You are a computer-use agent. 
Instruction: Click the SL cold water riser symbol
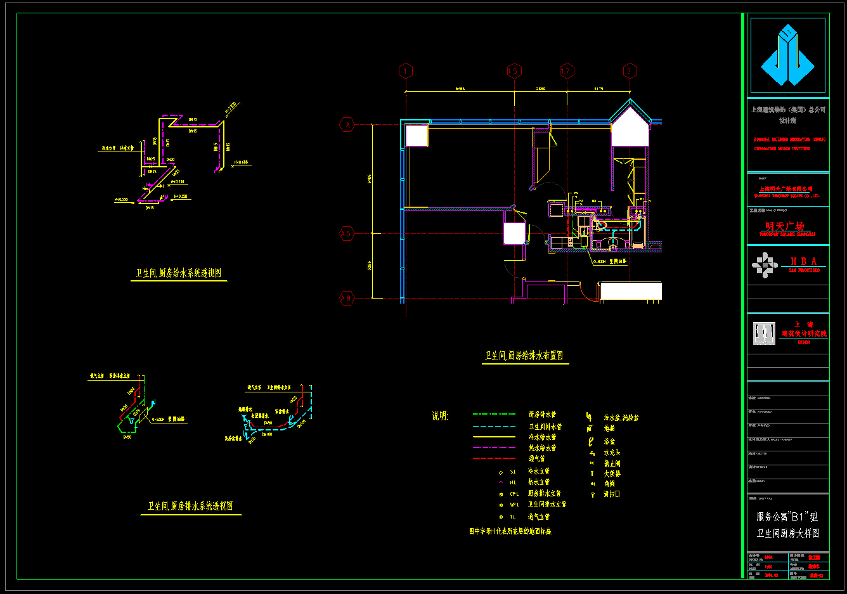click(x=501, y=472)
